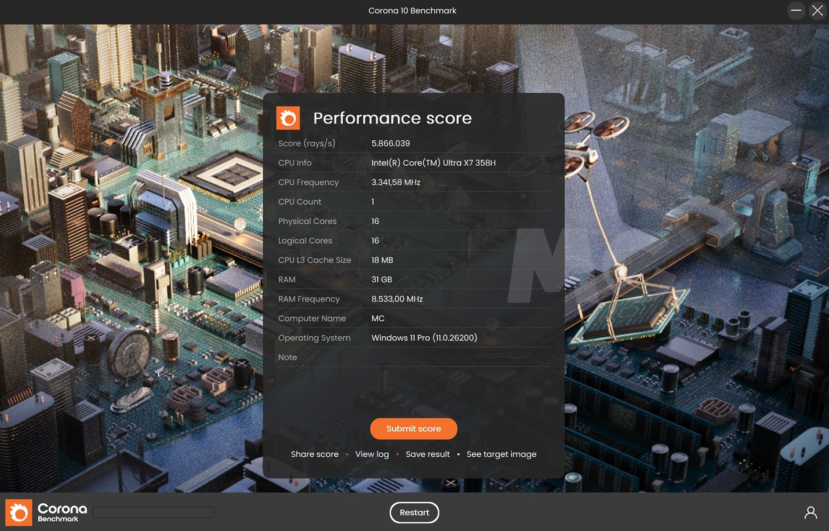829x531 pixels.
Task: Click the Performance score heading
Action: click(392, 118)
